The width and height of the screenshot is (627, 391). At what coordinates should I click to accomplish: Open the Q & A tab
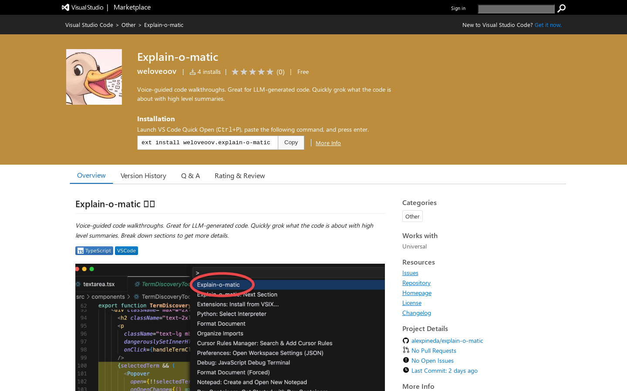190,176
